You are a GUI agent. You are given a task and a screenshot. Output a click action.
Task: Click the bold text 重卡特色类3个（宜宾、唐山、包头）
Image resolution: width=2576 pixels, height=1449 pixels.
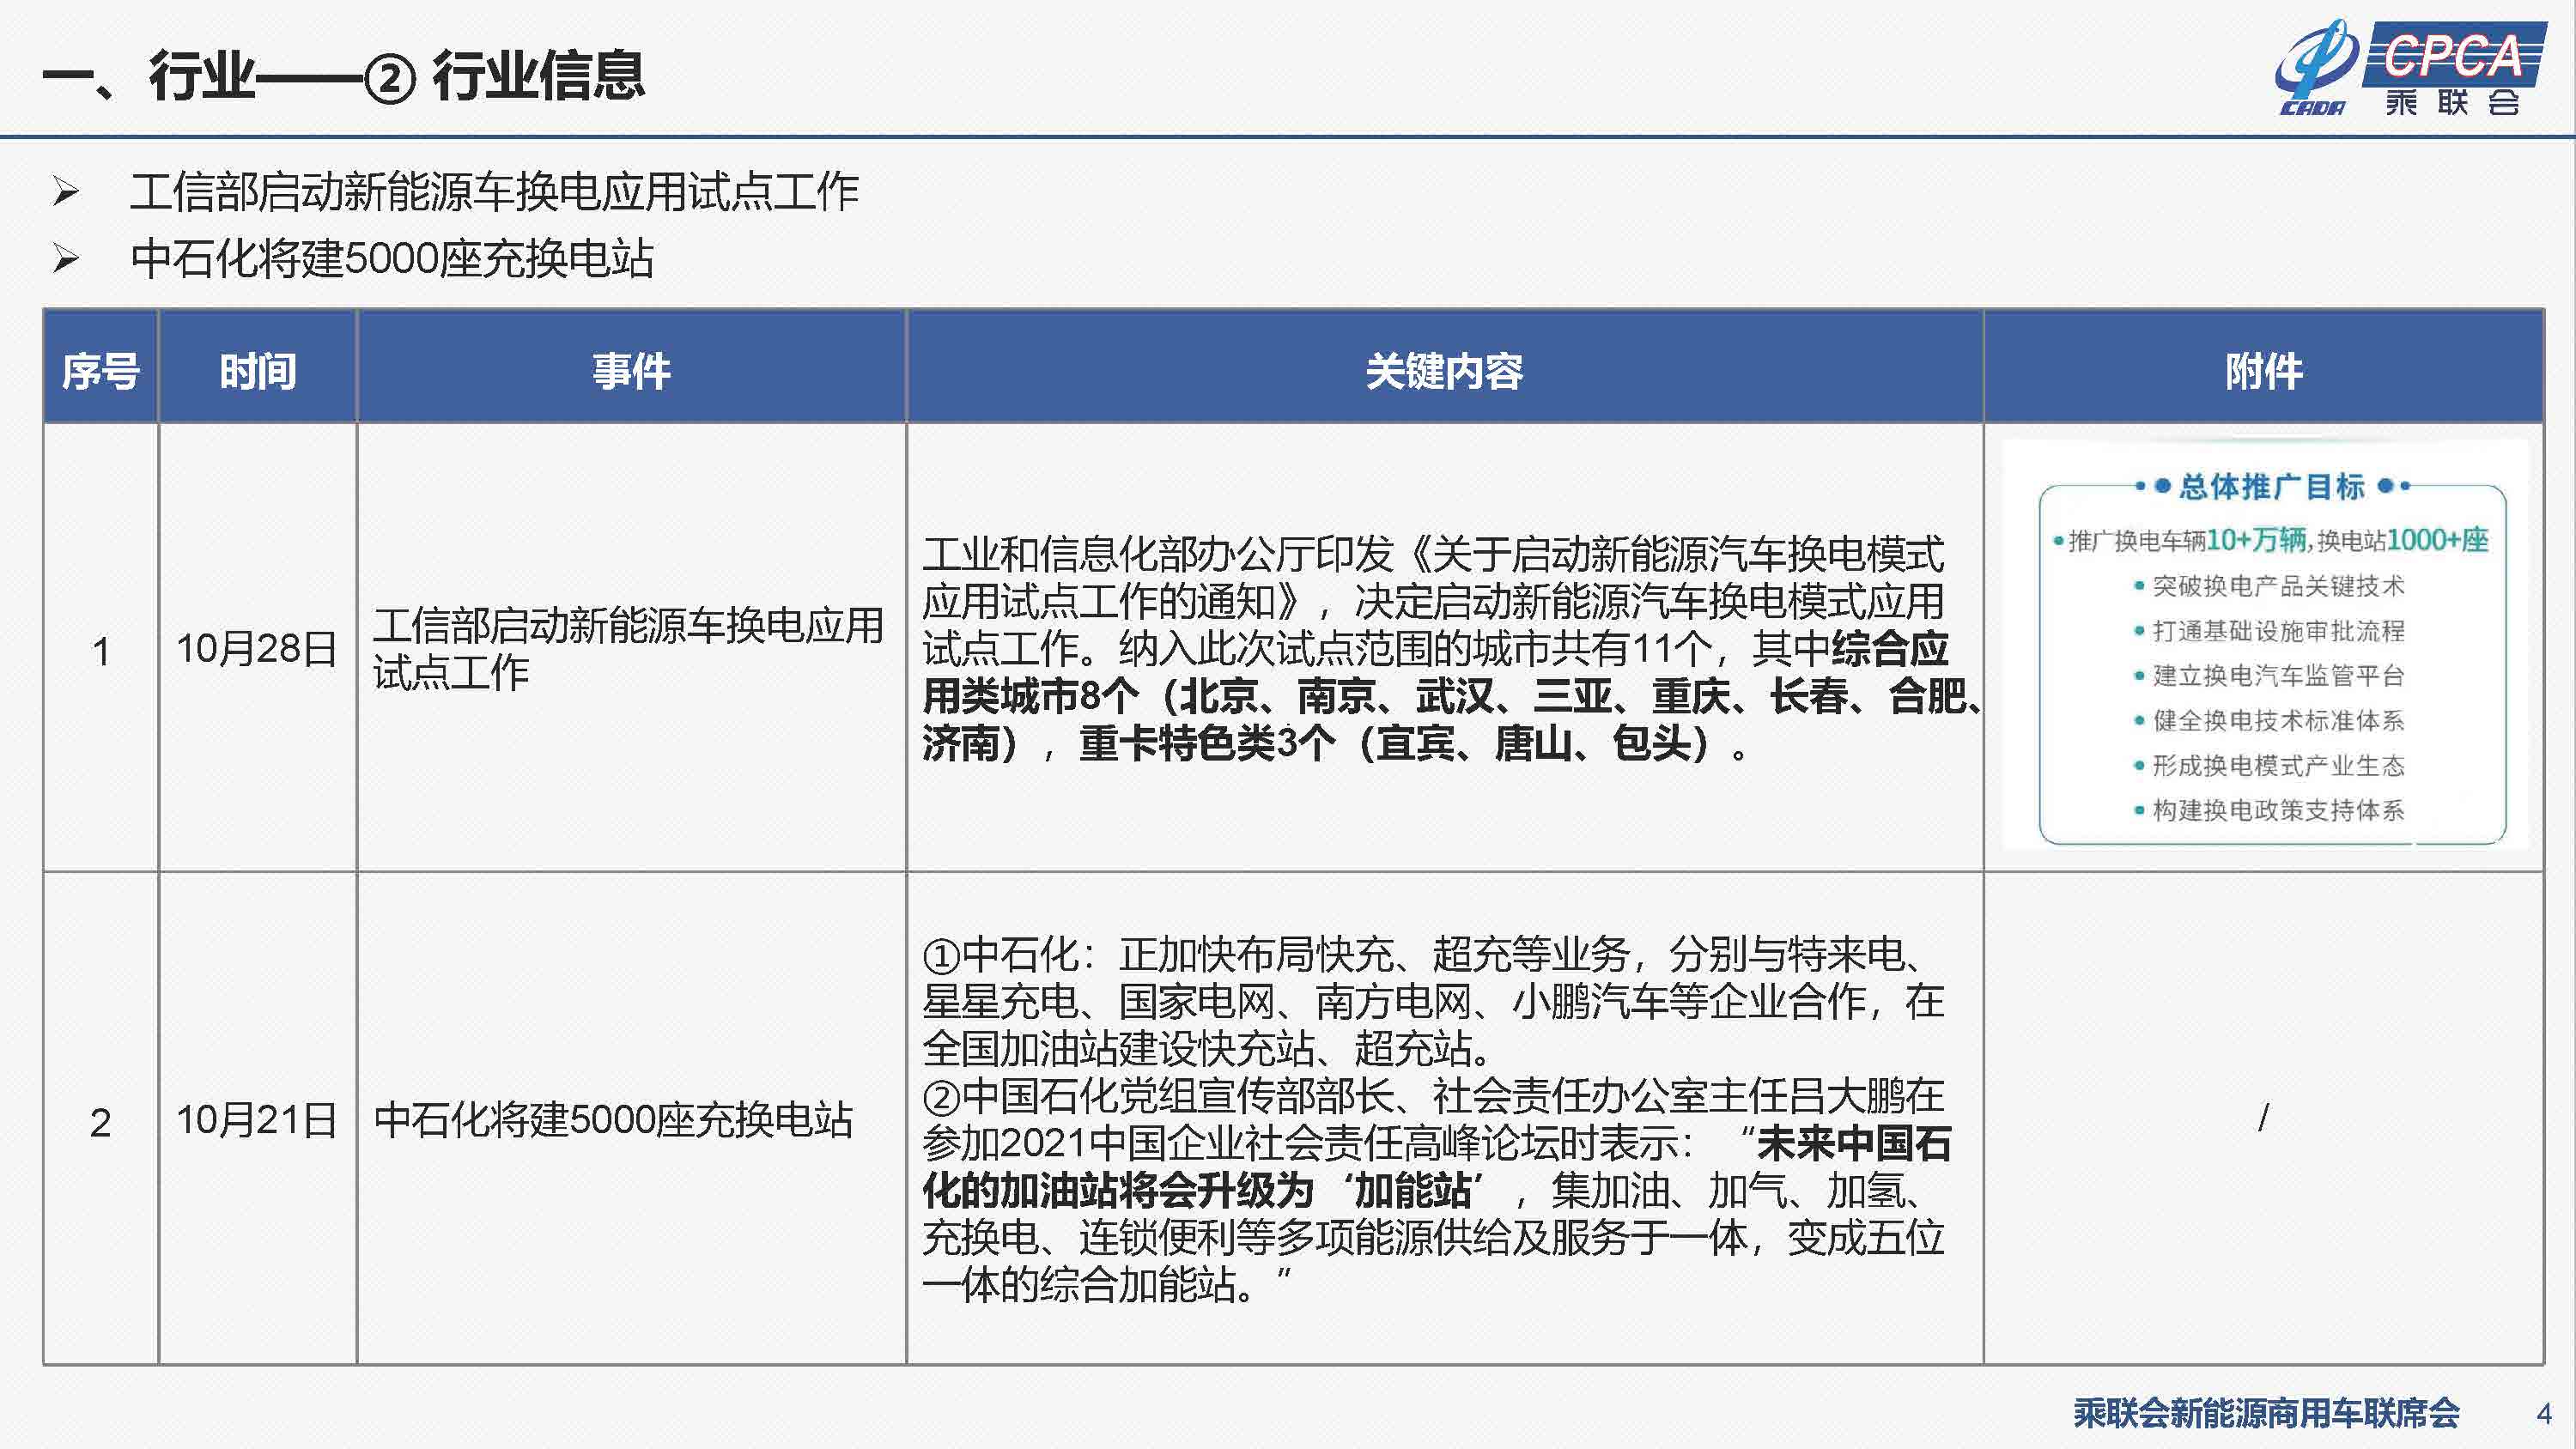pos(1397,743)
